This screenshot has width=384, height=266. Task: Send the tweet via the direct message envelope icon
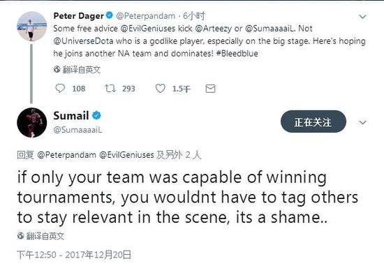click(210, 89)
